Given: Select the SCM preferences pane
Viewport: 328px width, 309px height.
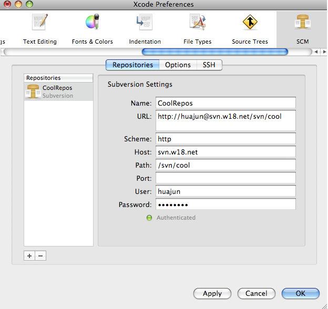Looking at the screenshot, I should pyautogui.click(x=302, y=28).
